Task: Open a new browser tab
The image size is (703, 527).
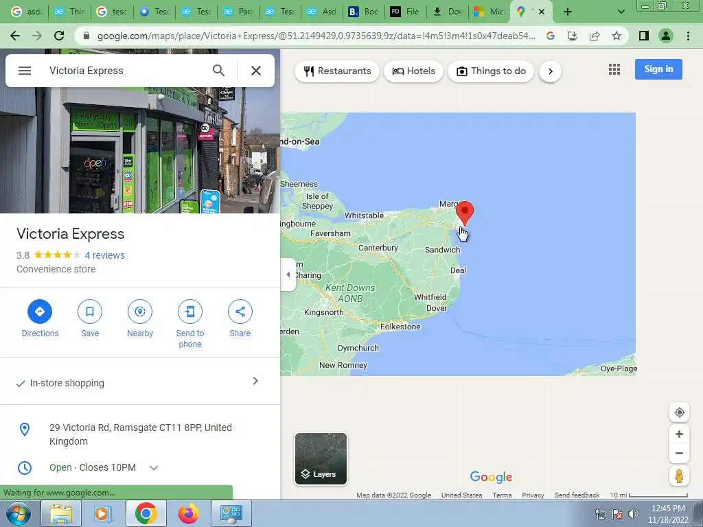Action: pos(568,12)
